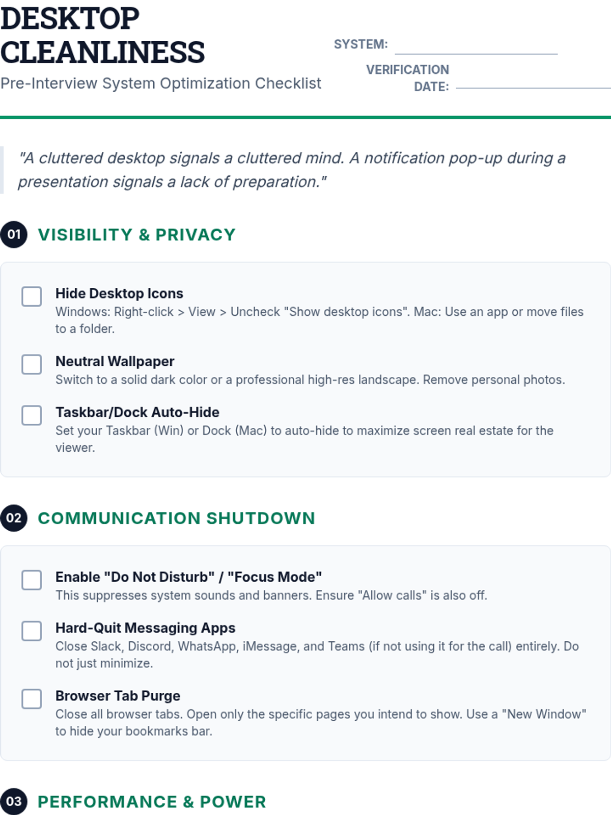Click the 02 section number badge
Image resolution: width=611 pixels, height=815 pixels.
click(x=14, y=518)
